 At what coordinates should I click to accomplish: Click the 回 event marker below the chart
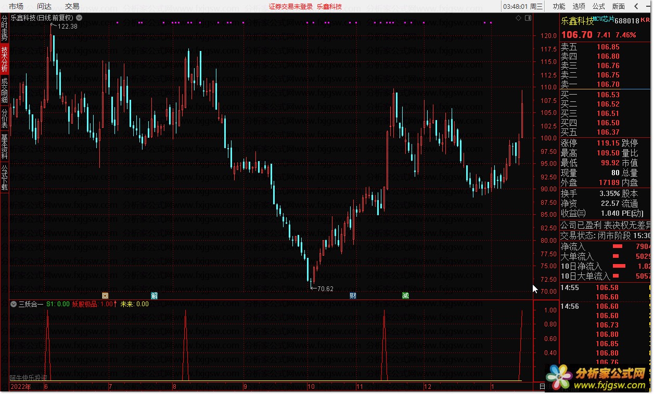tap(105, 296)
